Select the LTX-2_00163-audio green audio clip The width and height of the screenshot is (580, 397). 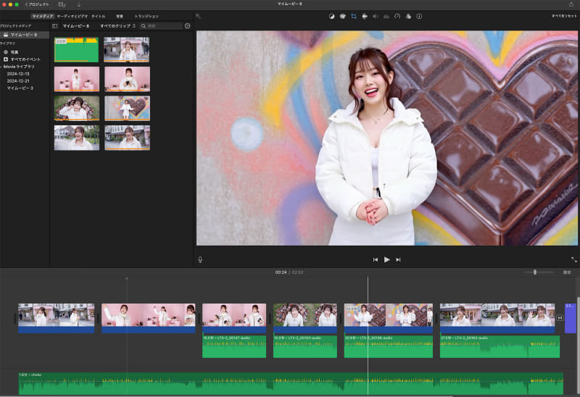500,347
